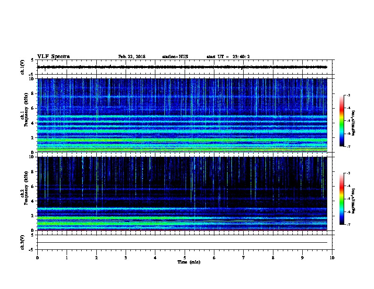The width and height of the screenshot is (374, 289).
Task: Select the "start UT = 23:40: 2" text
Action: pyautogui.click(x=228, y=57)
